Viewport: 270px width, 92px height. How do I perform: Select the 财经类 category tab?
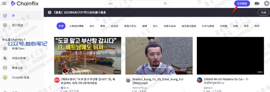[223, 26]
